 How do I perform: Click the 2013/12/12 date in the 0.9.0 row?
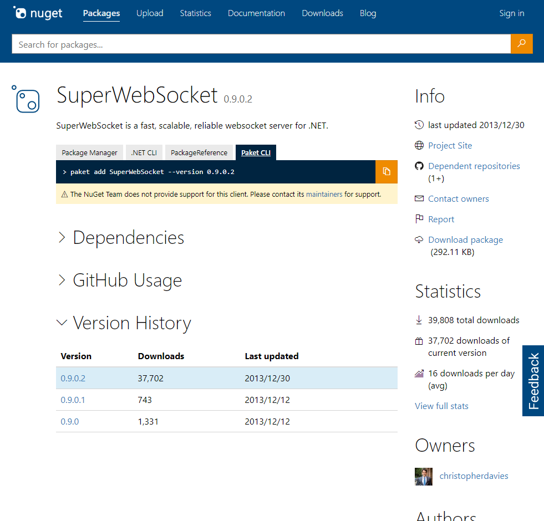267,421
